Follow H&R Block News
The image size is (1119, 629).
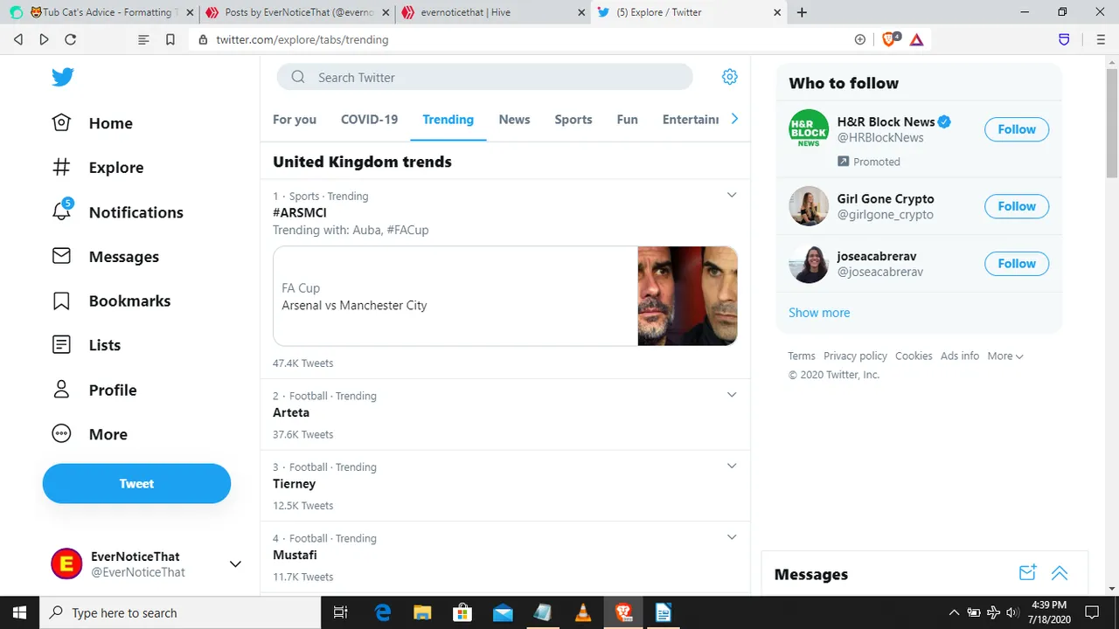(x=1017, y=129)
